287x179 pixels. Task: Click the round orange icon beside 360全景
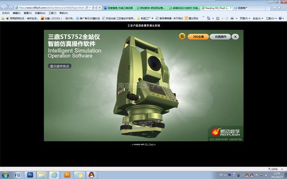(x=182, y=36)
